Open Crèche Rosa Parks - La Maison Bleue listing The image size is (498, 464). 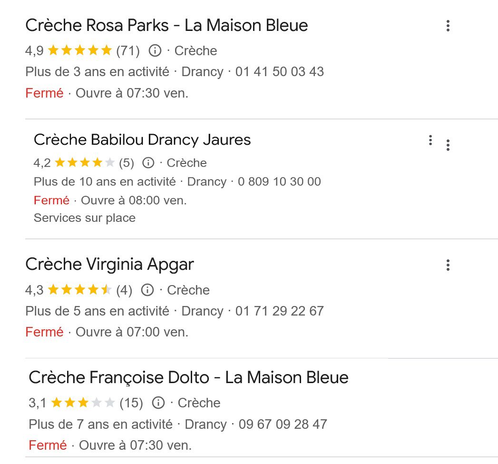coord(166,25)
